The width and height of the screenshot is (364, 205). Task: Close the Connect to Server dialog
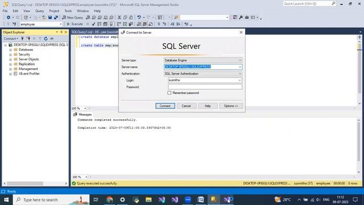241,32
